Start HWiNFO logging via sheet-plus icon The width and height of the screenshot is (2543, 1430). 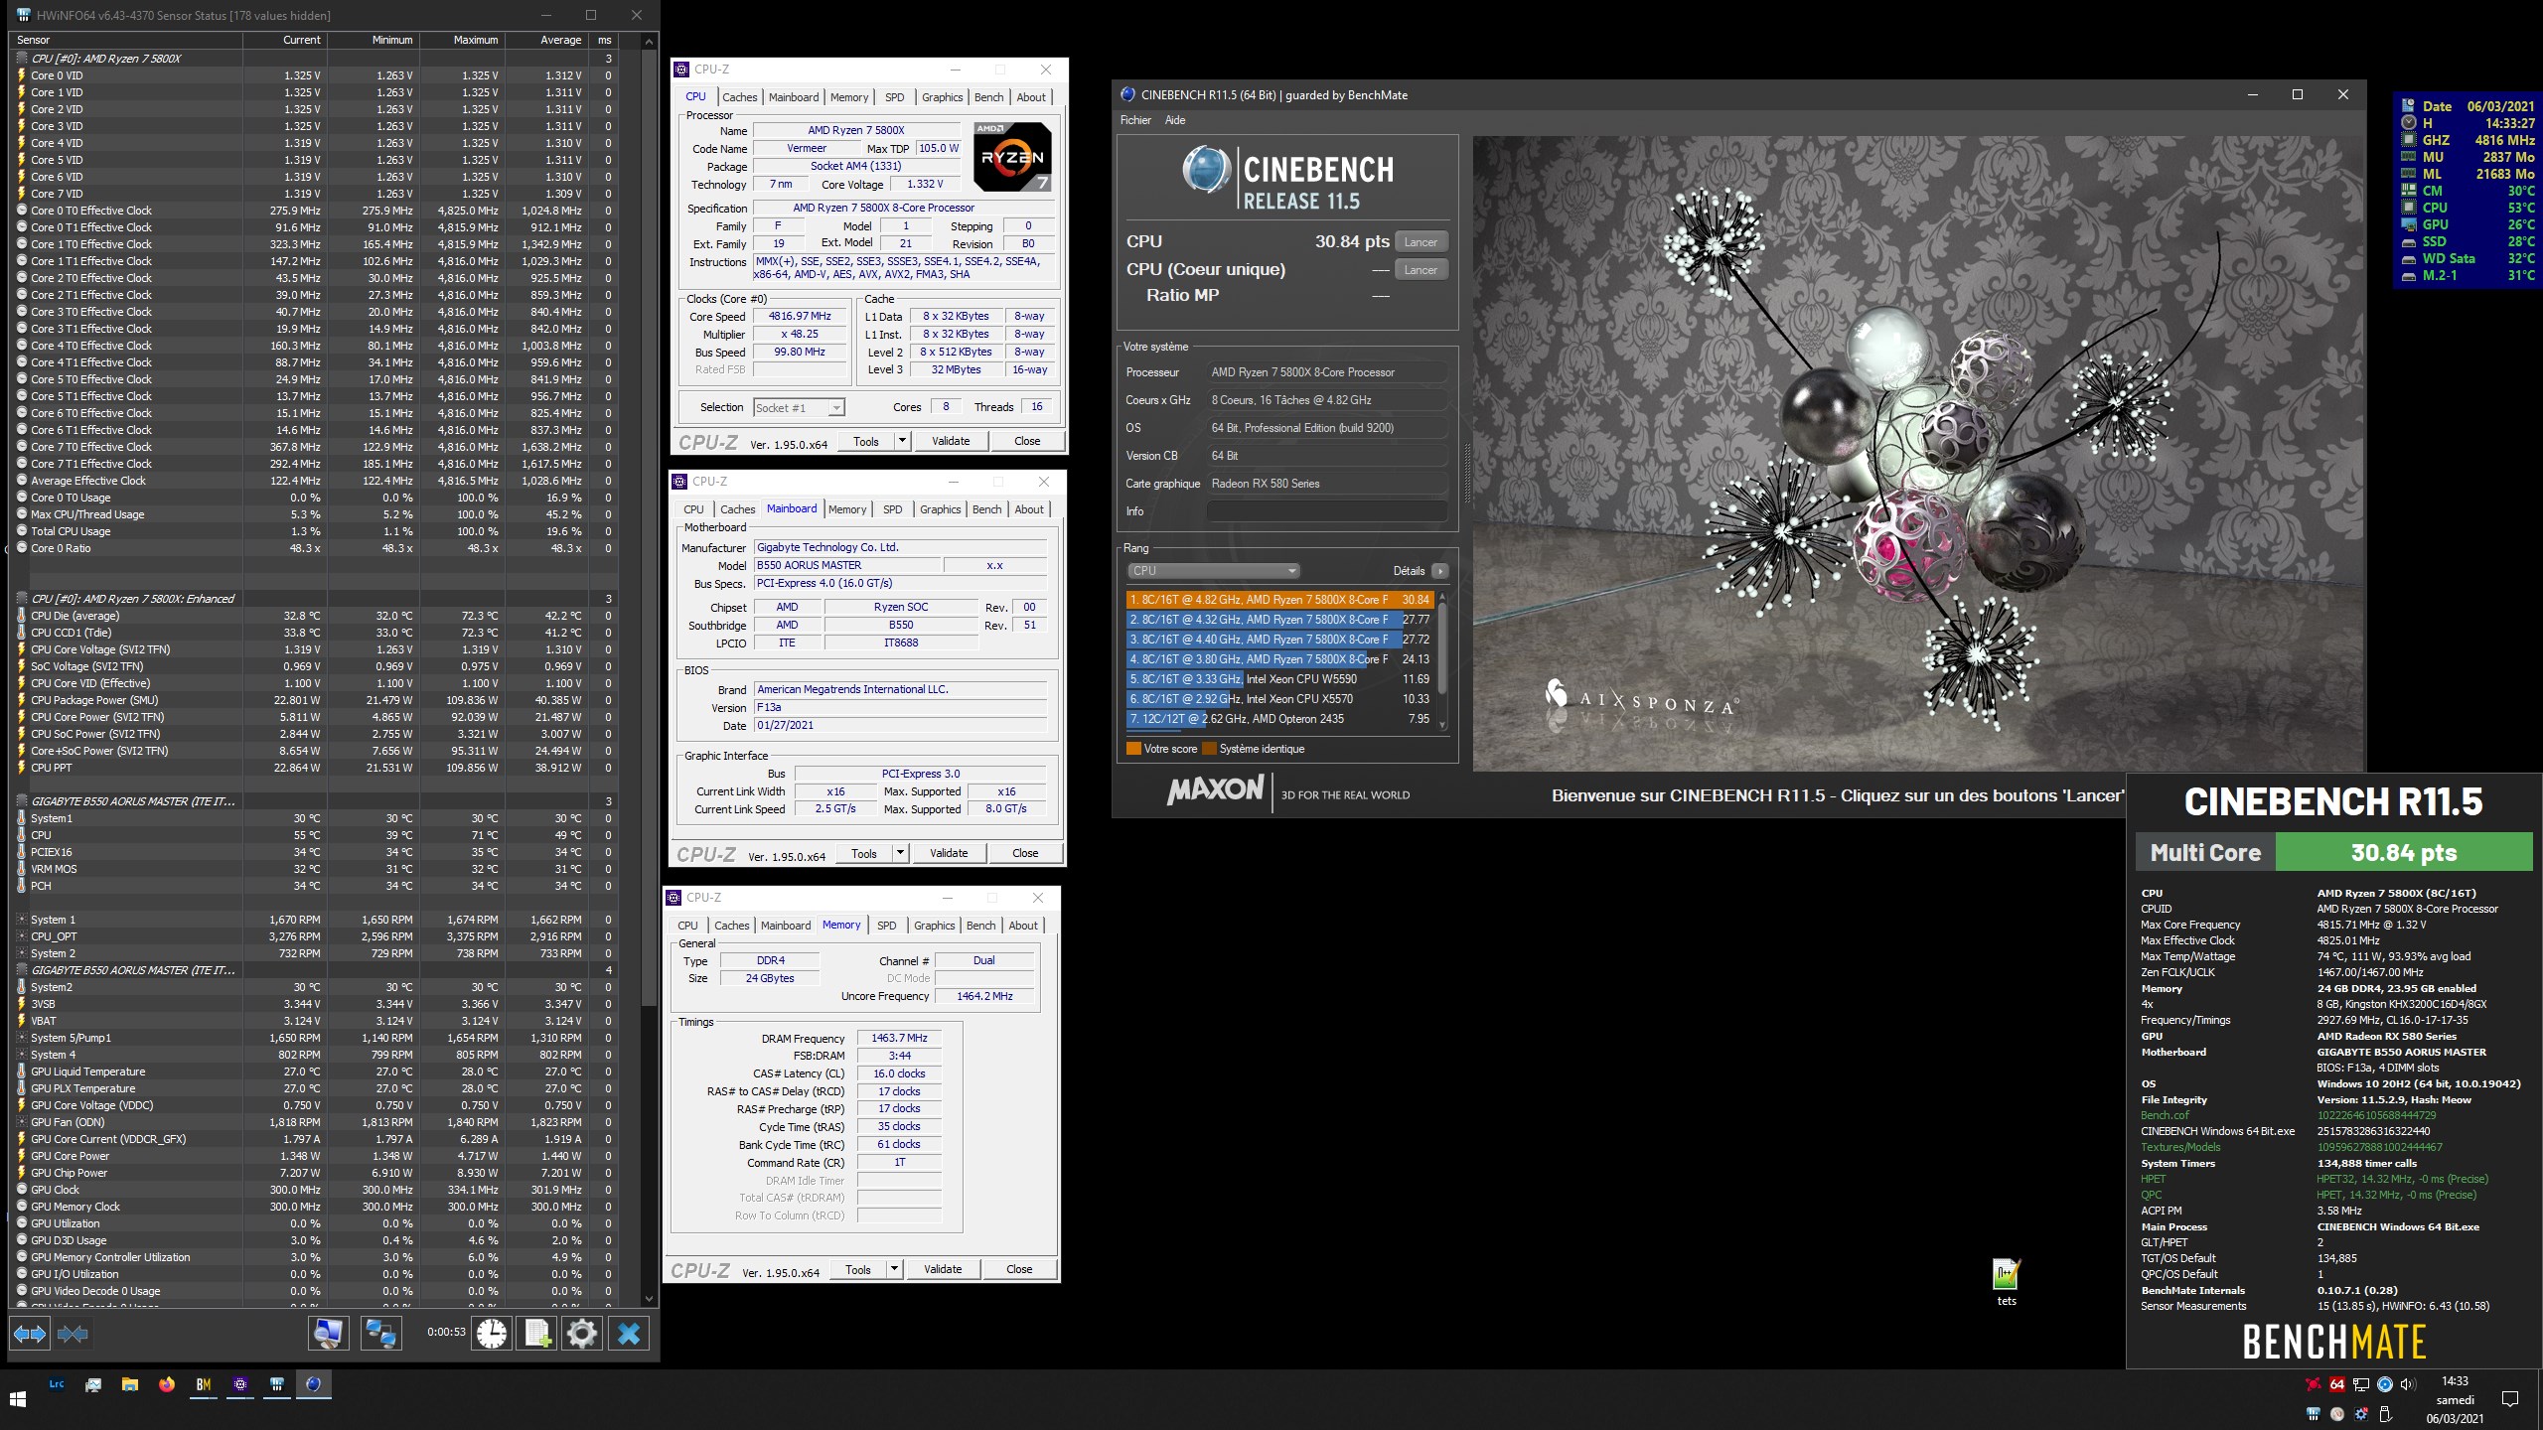[537, 1334]
